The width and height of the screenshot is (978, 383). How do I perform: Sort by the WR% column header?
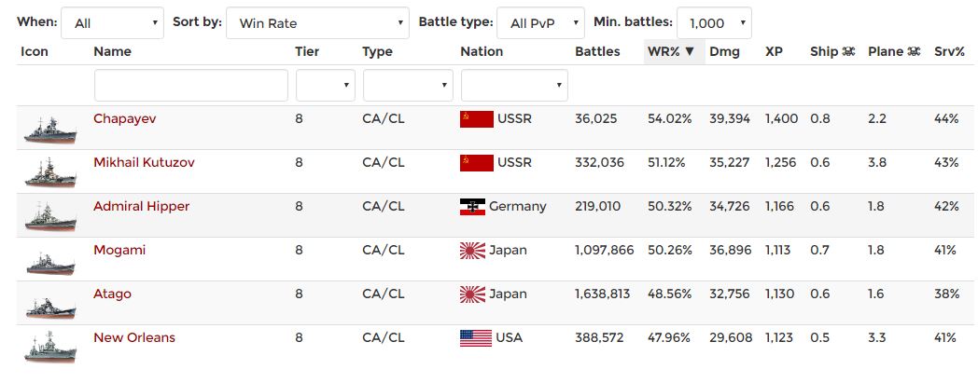click(x=670, y=52)
